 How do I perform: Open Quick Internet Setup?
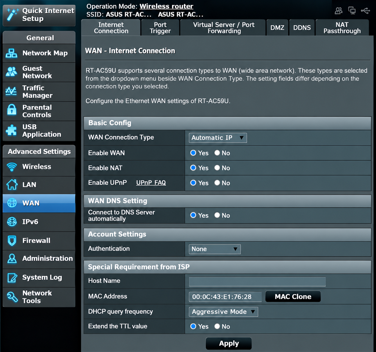click(x=39, y=15)
